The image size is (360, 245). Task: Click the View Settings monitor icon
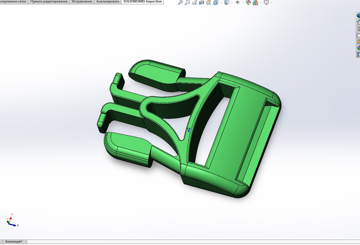266,2
